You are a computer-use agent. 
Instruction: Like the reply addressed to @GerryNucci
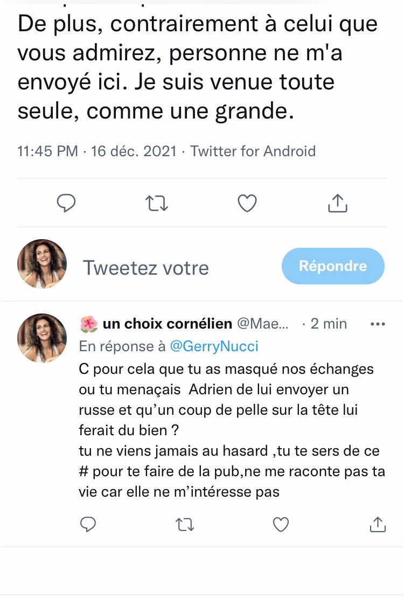(281, 524)
